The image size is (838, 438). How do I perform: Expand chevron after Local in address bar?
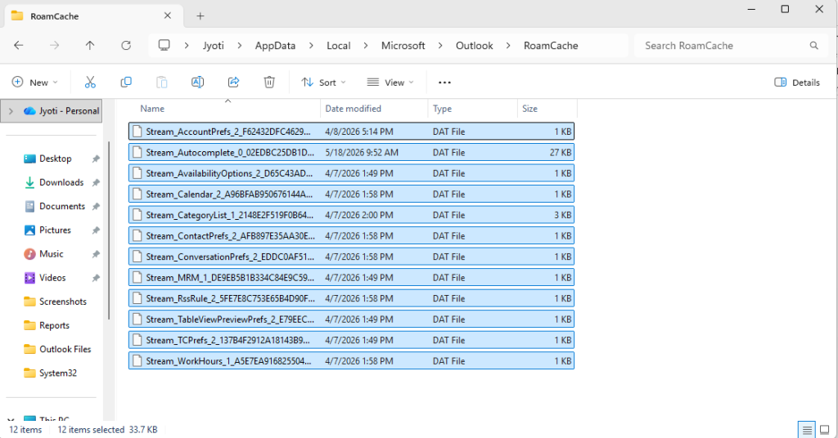point(366,46)
